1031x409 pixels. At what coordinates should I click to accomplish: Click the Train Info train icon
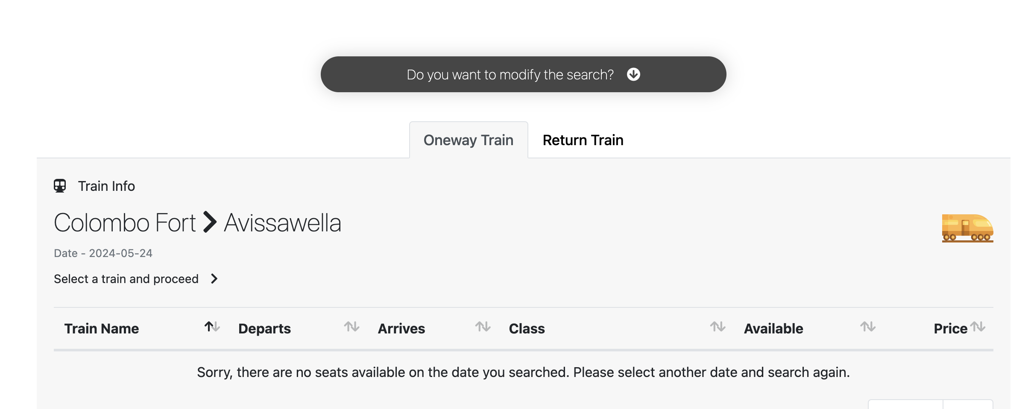click(x=60, y=186)
